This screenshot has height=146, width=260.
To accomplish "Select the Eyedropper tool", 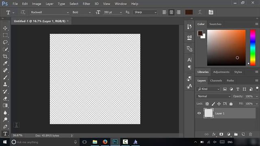I will coord(5,63).
